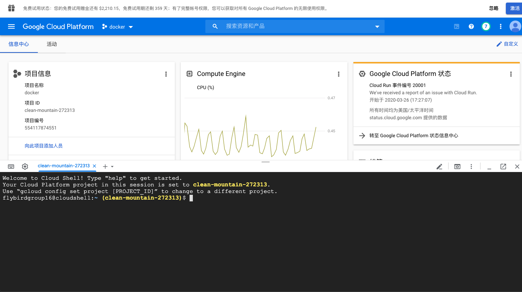Click the Compute Engine chip icon
The height and width of the screenshot is (292, 522).
point(190,74)
